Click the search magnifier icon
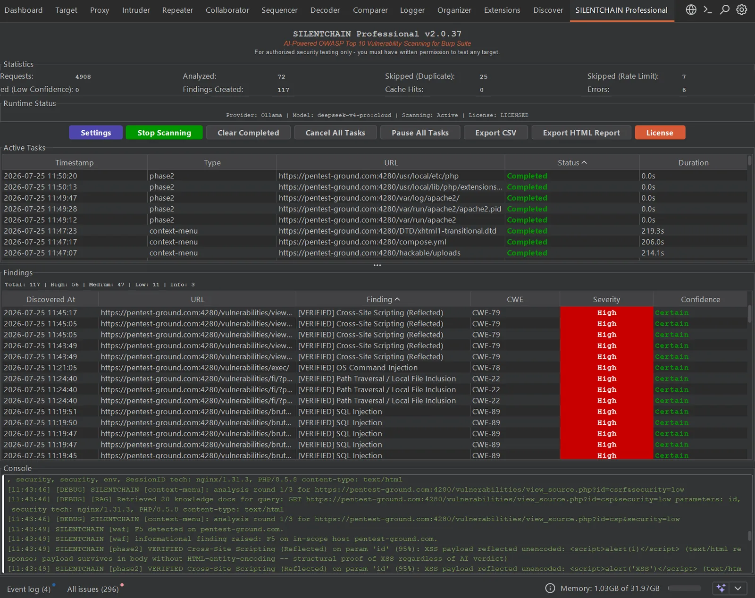The height and width of the screenshot is (598, 755). coord(725,9)
